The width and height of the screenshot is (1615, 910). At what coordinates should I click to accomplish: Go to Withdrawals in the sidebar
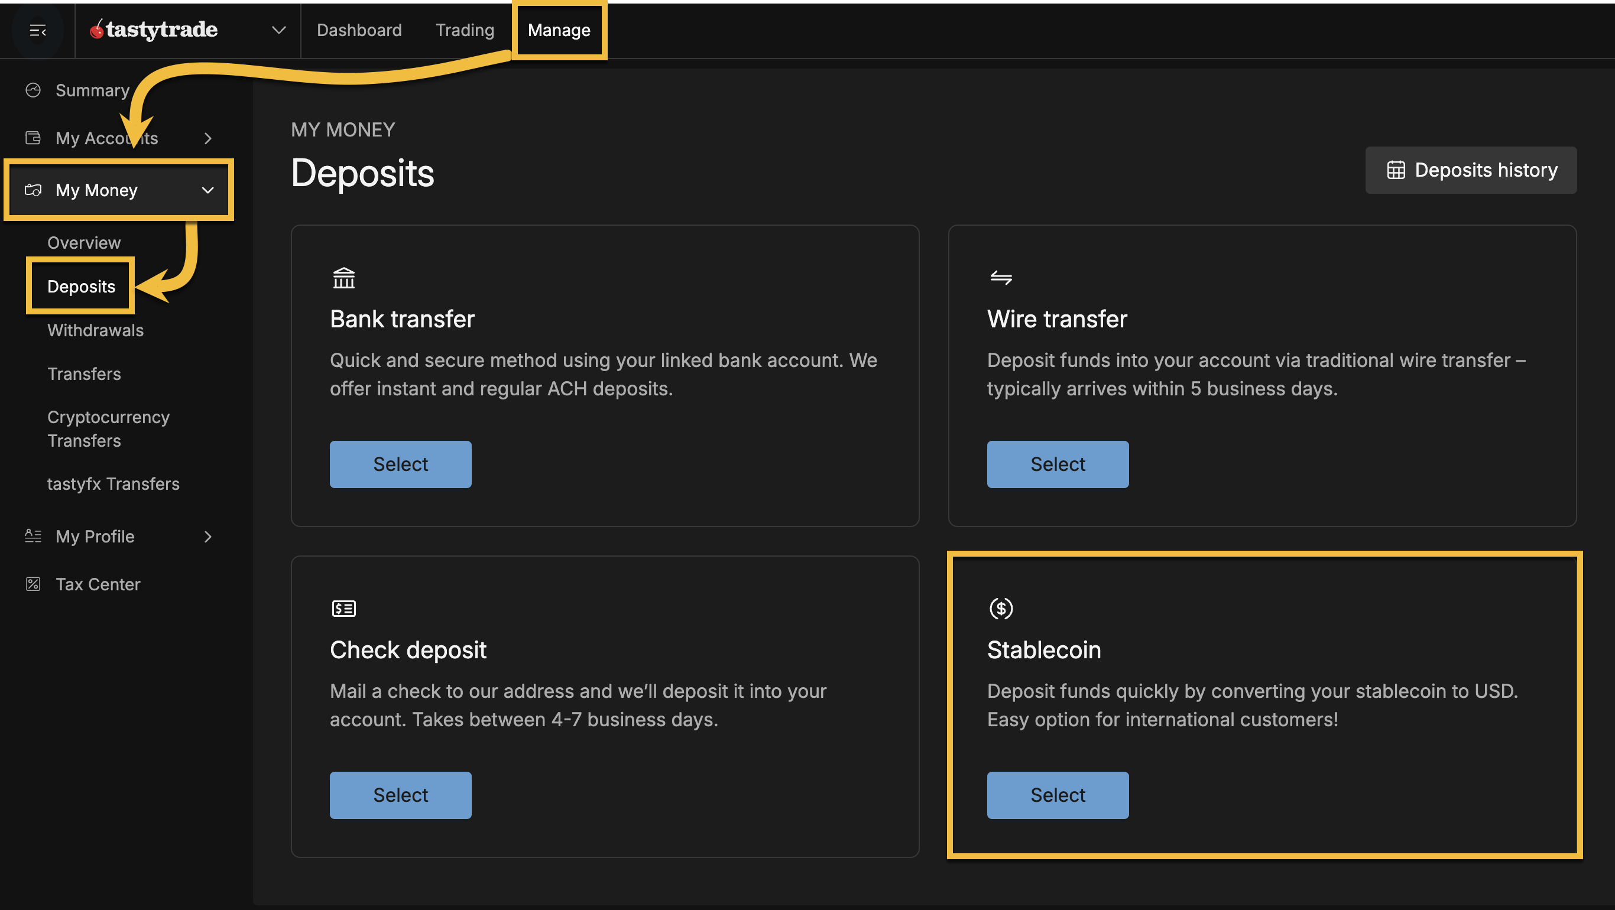click(95, 330)
